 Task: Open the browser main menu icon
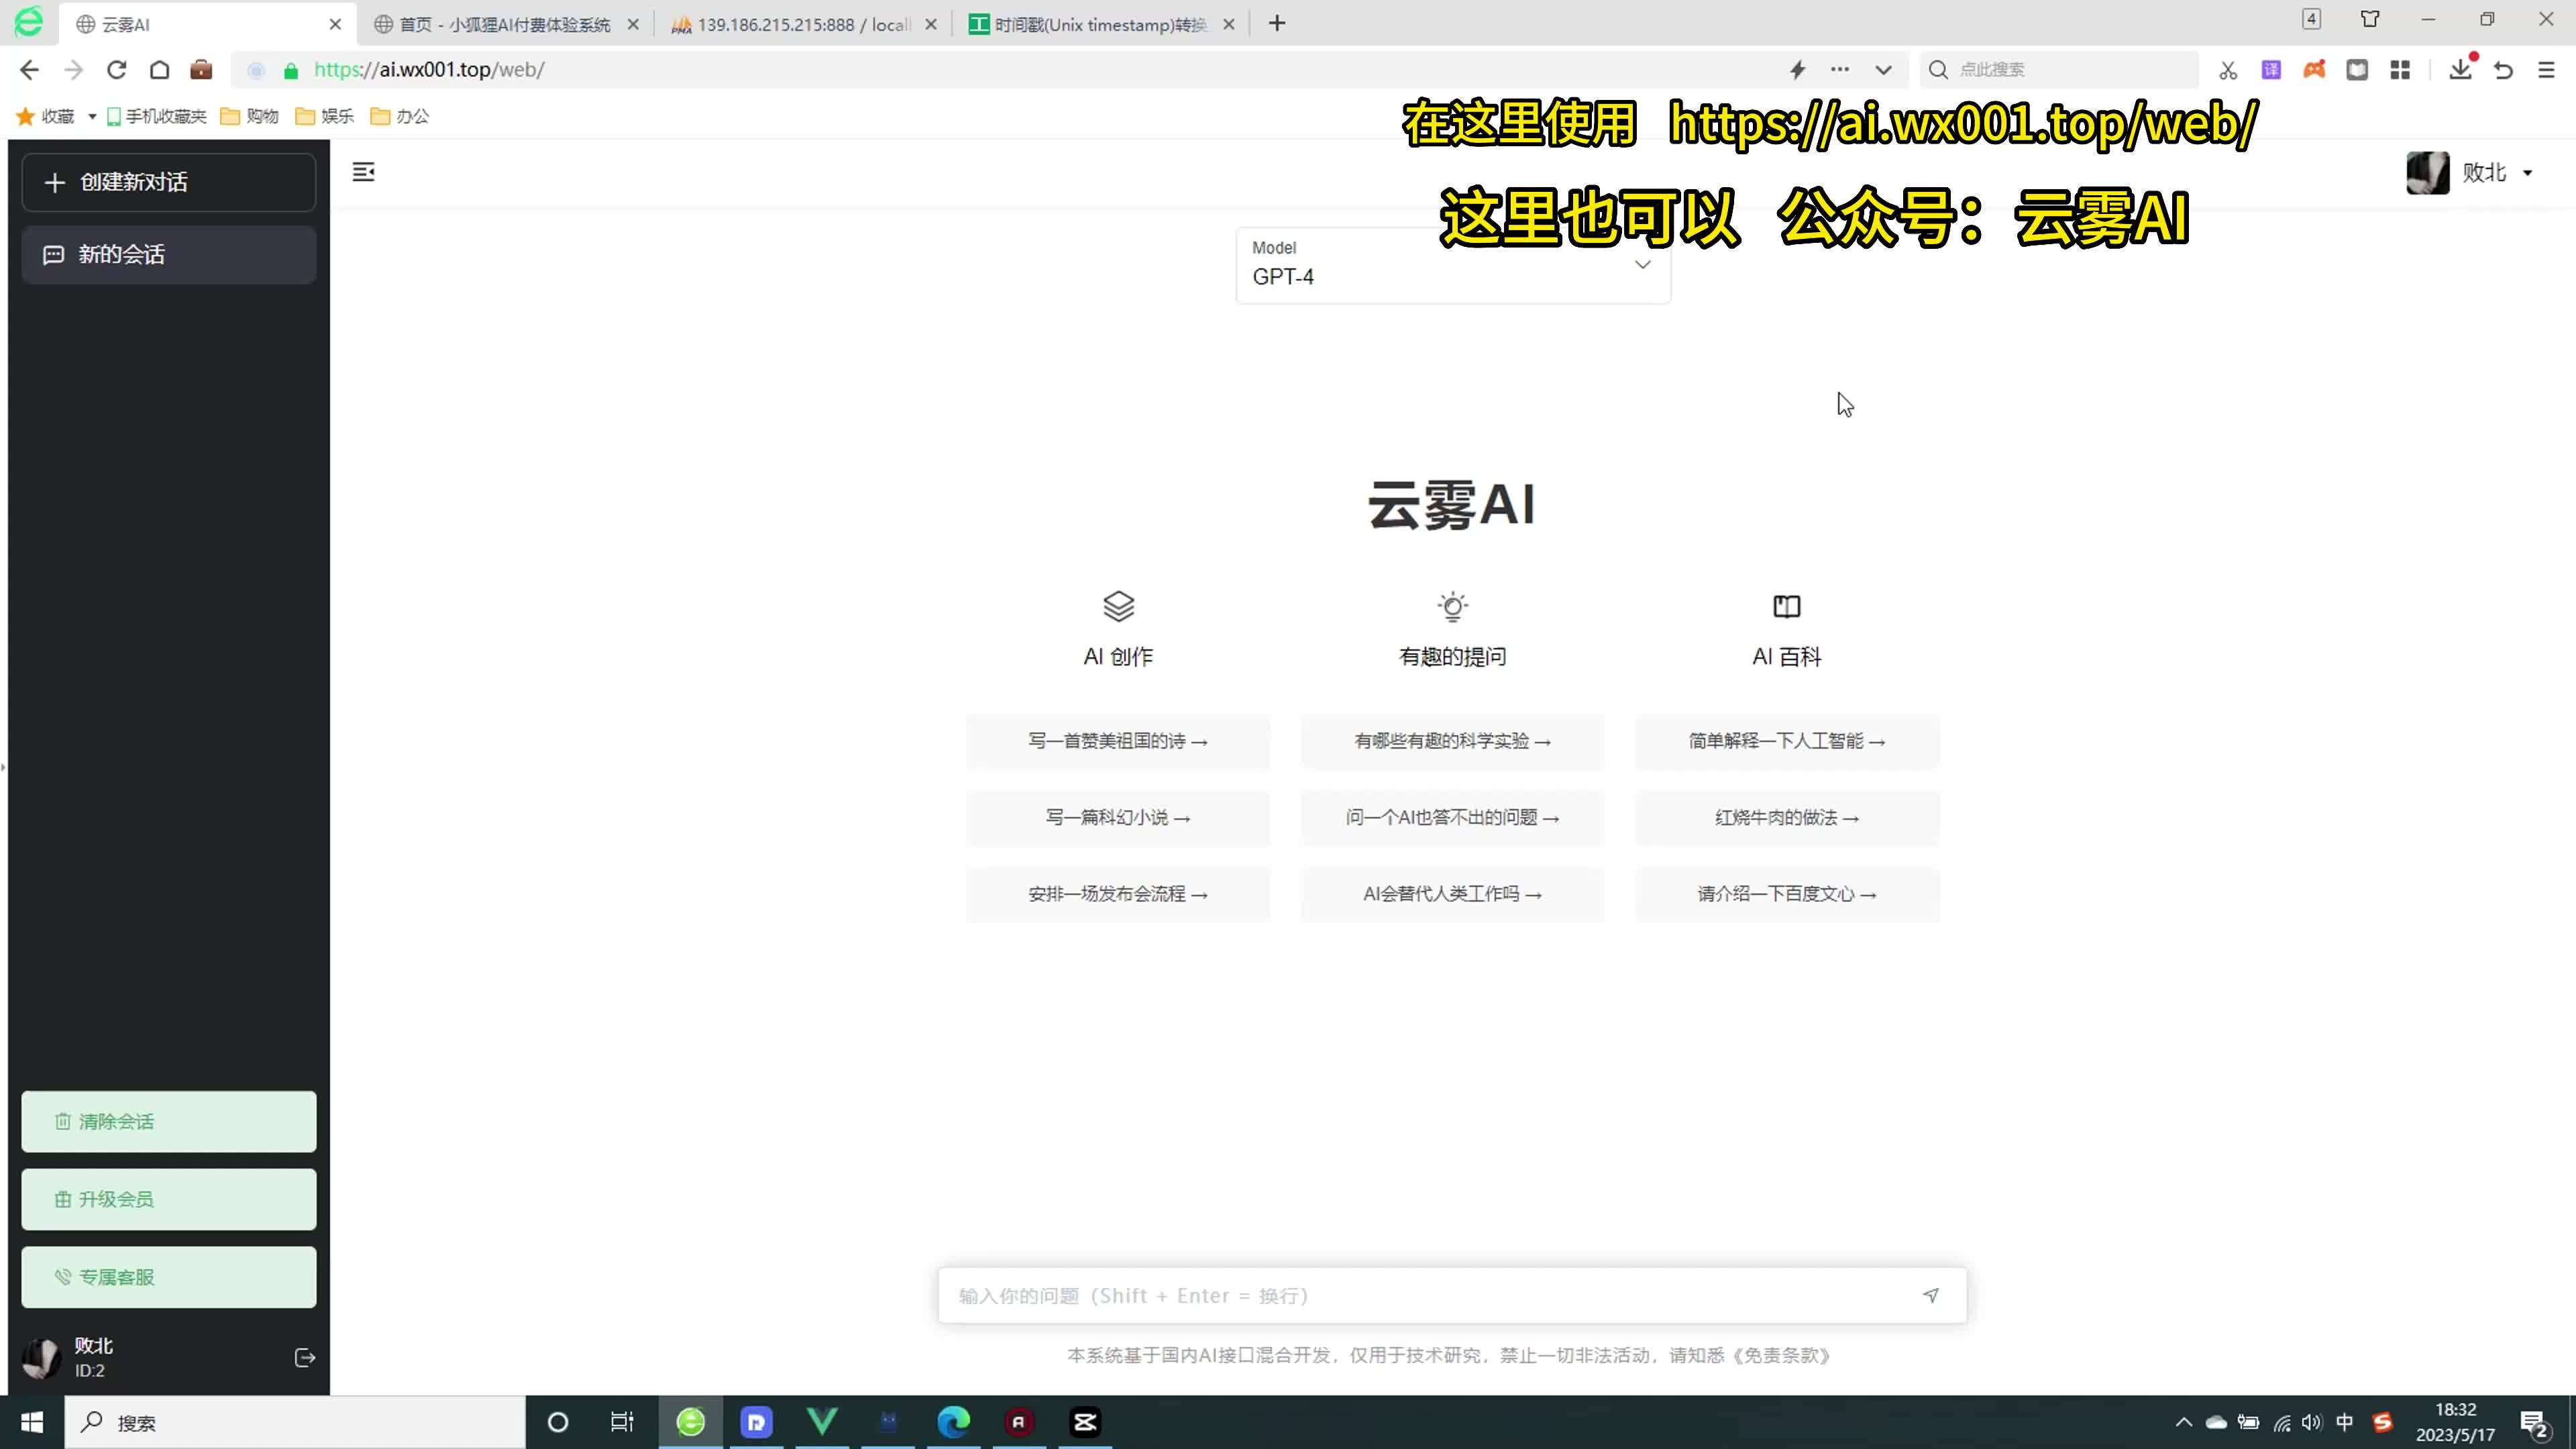(x=2547, y=70)
